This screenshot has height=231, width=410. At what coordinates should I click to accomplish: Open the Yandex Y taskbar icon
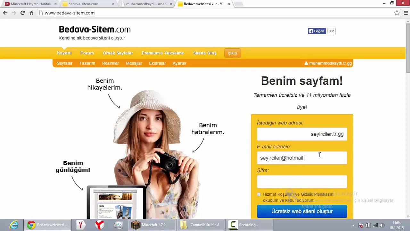point(81,225)
